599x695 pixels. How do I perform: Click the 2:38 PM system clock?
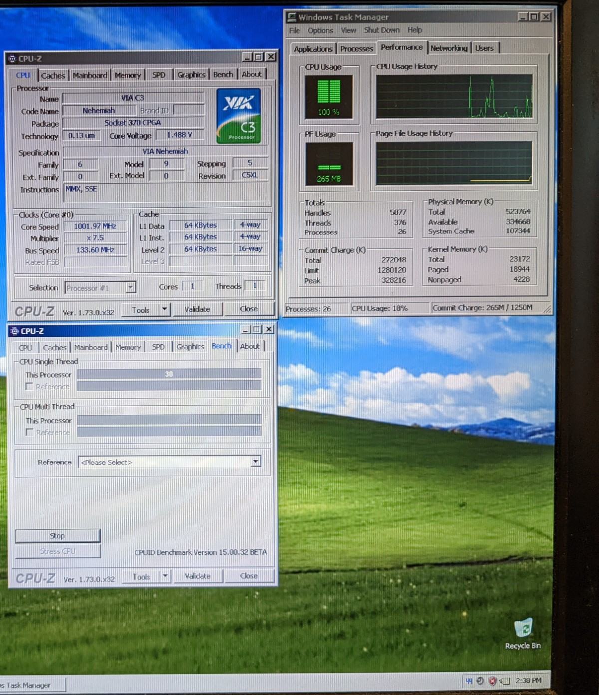528,681
